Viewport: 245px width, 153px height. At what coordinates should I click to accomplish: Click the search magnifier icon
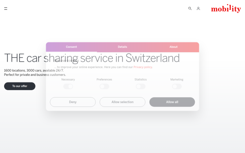click(190, 9)
